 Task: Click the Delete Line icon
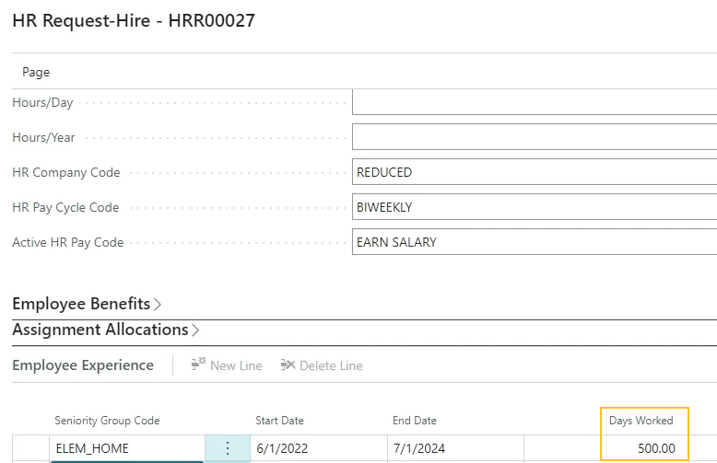[288, 365]
